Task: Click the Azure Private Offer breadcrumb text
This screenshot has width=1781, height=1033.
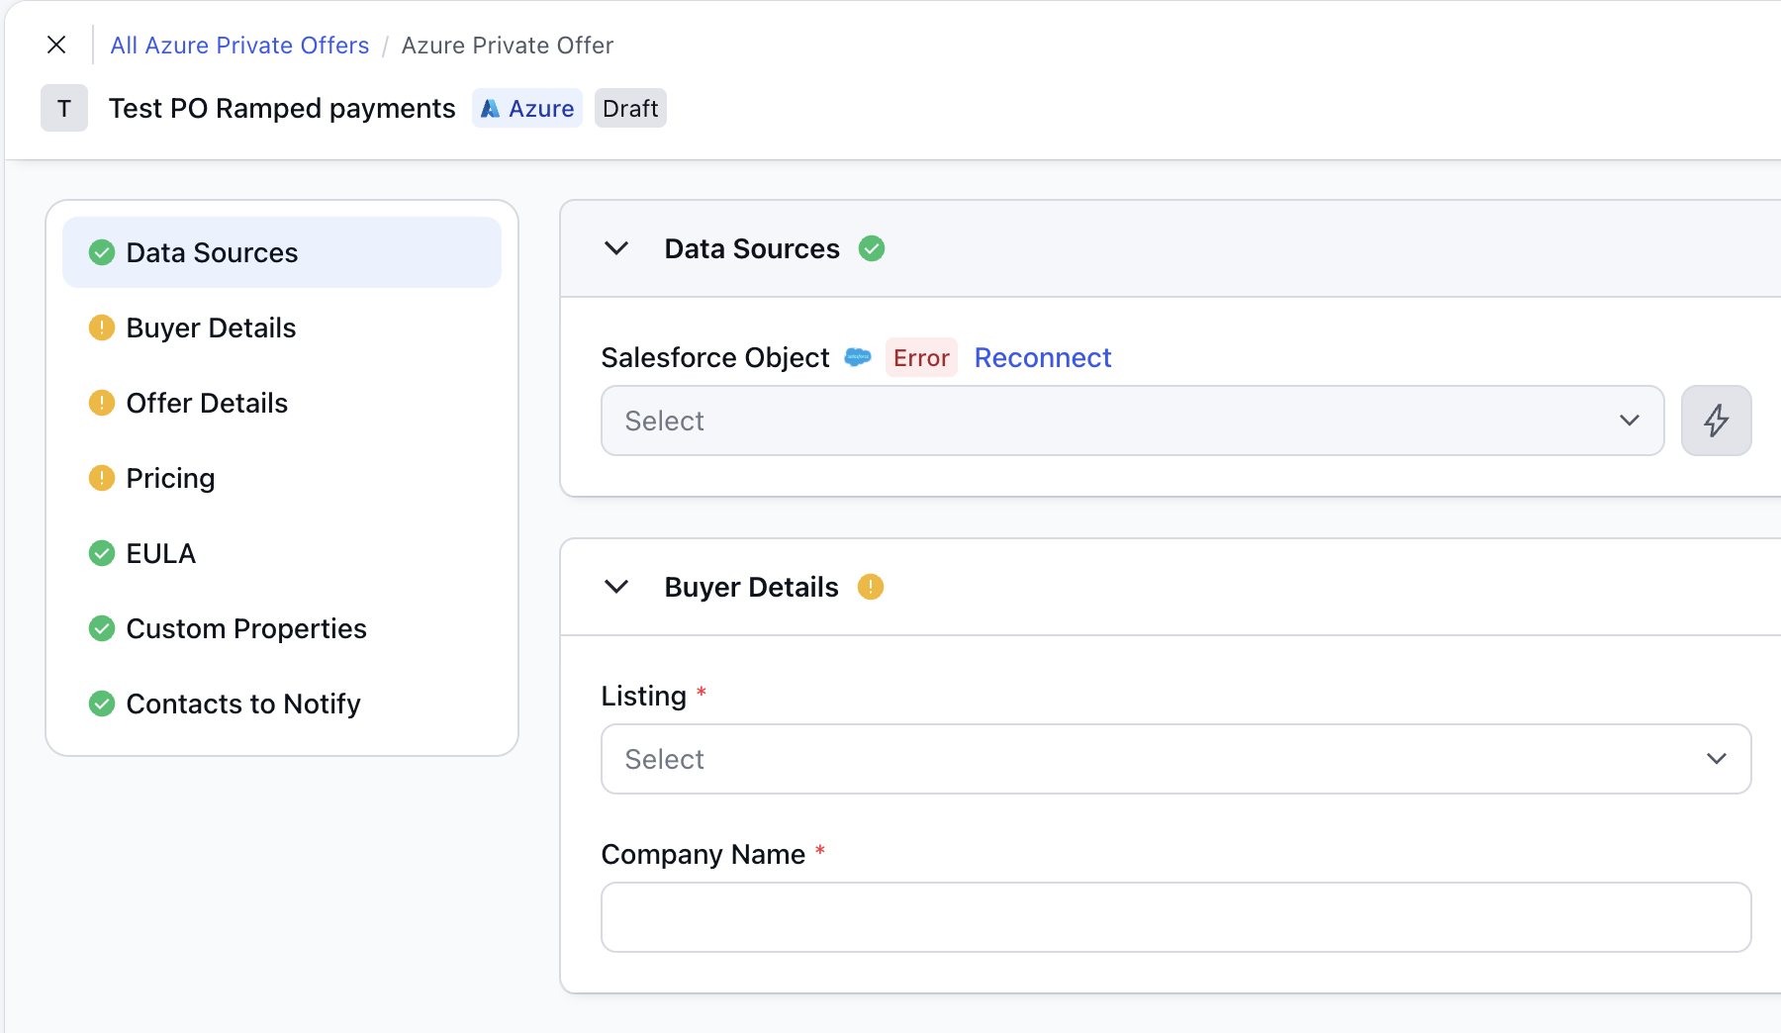Action: pos(507,46)
